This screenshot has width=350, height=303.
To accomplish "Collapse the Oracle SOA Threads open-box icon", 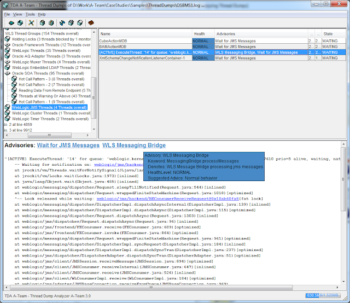I will point(7,73).
